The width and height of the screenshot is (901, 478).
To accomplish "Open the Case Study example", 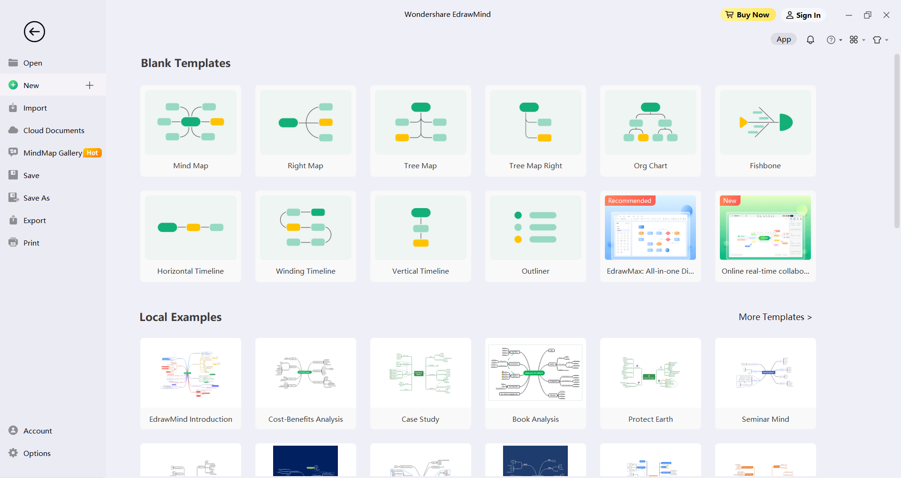I will [x=420, y=383].
